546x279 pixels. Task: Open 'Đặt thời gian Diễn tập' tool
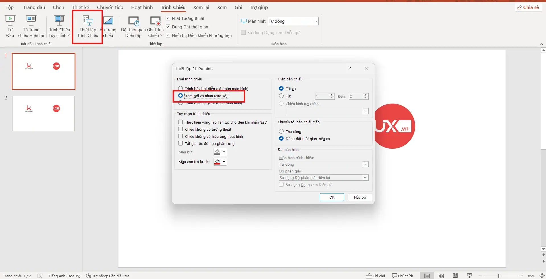133,26
